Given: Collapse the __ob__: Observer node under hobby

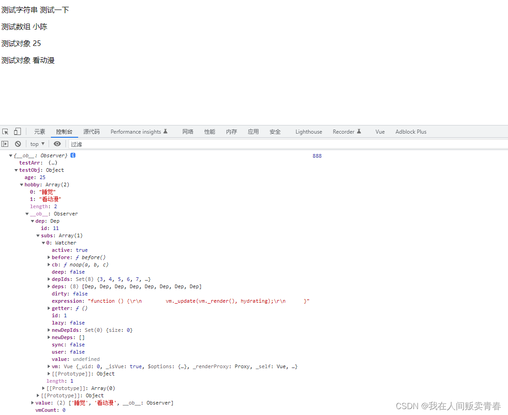Looking at the screenshot, I should [27, 214].
